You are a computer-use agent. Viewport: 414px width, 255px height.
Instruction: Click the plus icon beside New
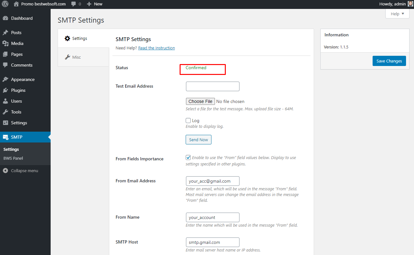click(x=89, y=4)
